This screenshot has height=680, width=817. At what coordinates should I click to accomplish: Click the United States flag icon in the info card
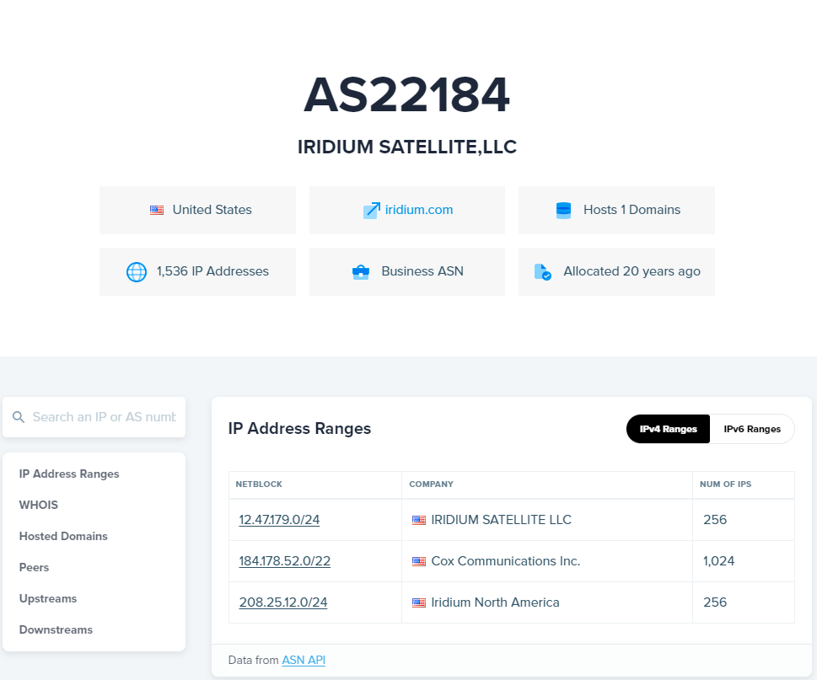pyautogui.click(x=157, y=211)
